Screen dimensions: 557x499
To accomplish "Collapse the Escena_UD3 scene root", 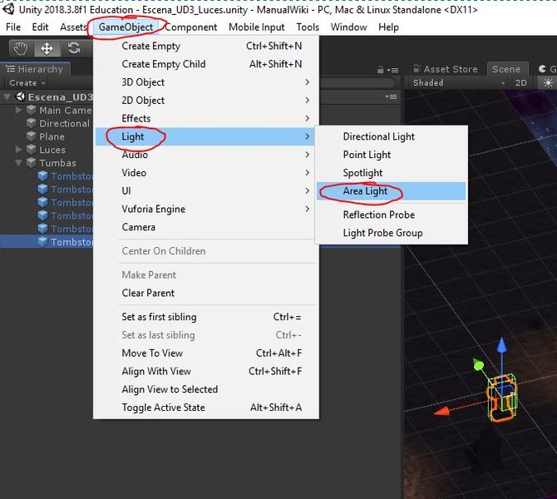I will tap(7, 96).
